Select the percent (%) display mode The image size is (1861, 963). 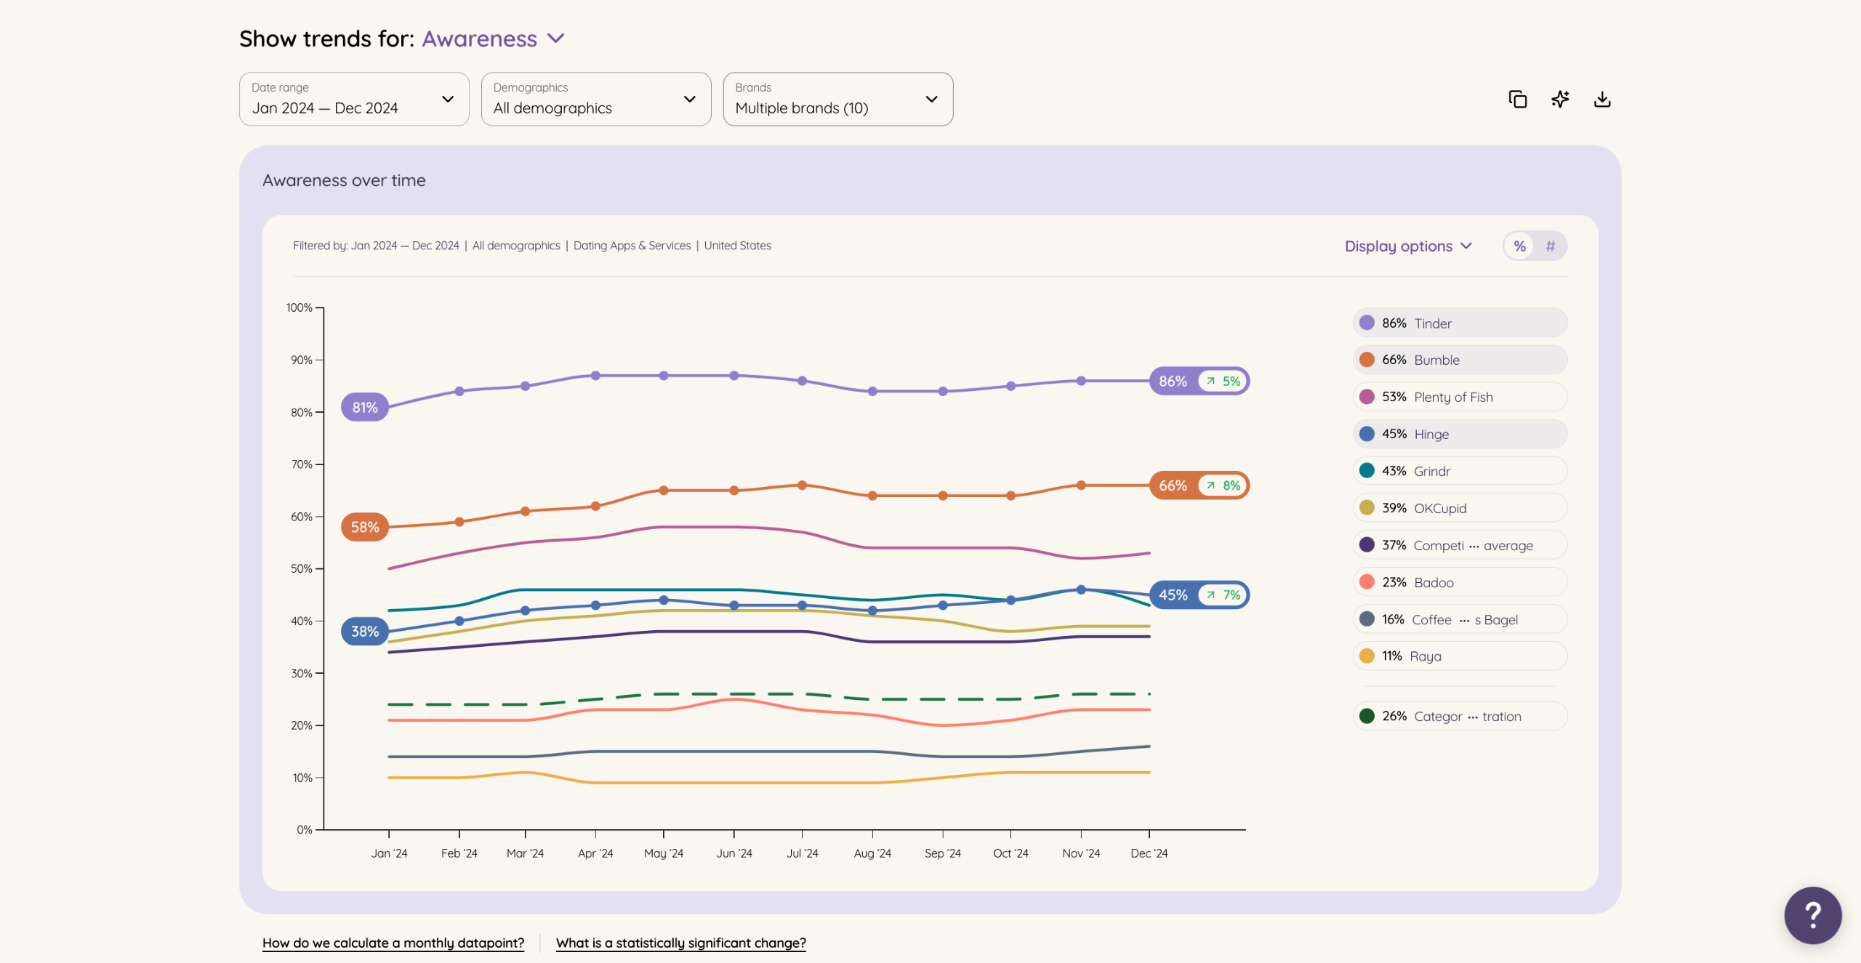tap(1519, 246)
